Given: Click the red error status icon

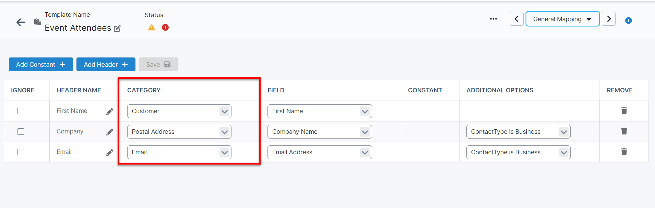Looking at the screenshot, I should (x=165, y=27).
